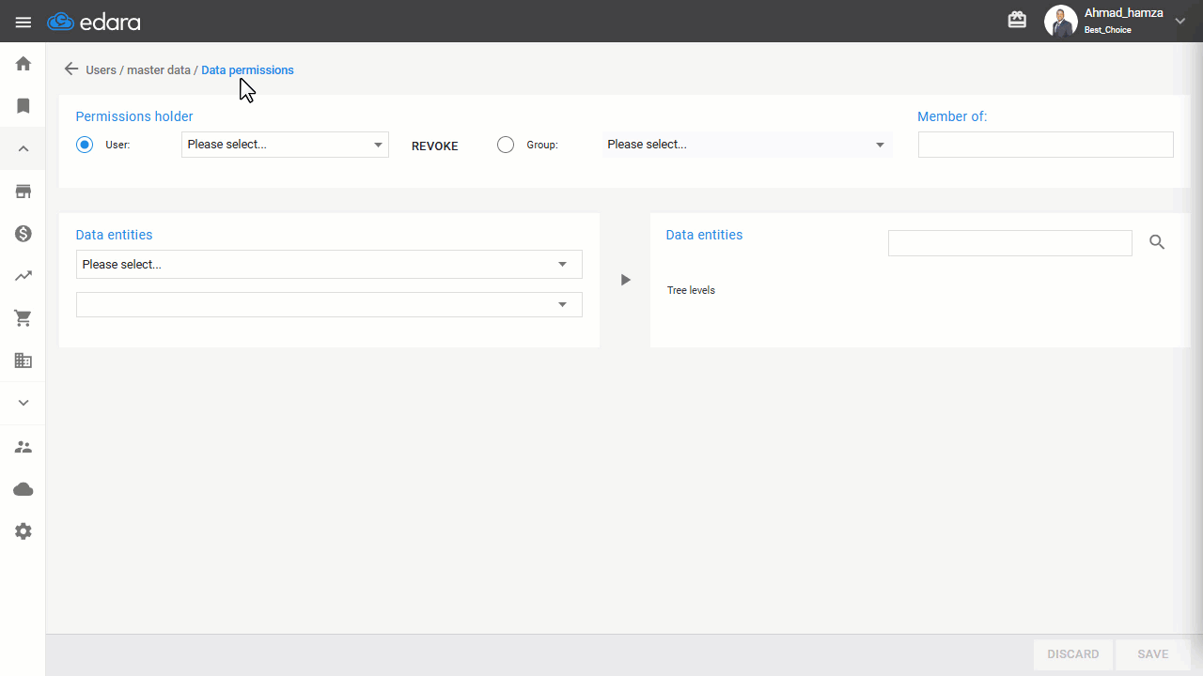Open the trending chart sidebar icon
This screenshot has height=676, width=1203.
tap(23, 276)
